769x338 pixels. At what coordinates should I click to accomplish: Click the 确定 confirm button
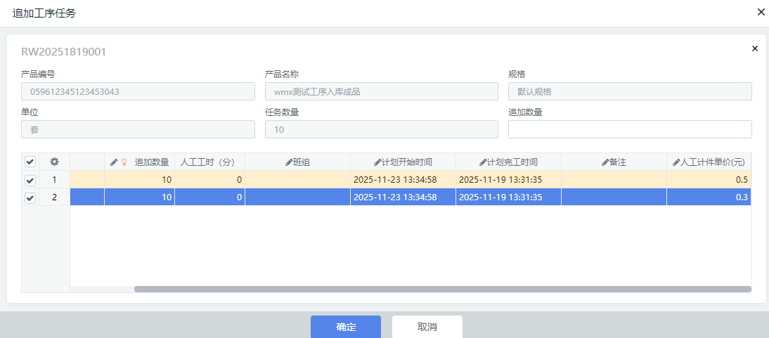point(346,327)
